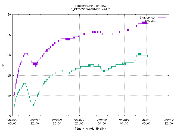Image resolution: width=174 pixels, height=131 pixels.
Task: Click the purple curve's first peak near 20°C
Action: (26, 53)
